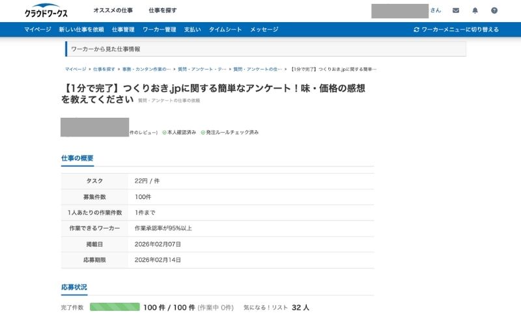Open オススメの仕事 in the header
521x322 pixels.
(x=113, y=10)
